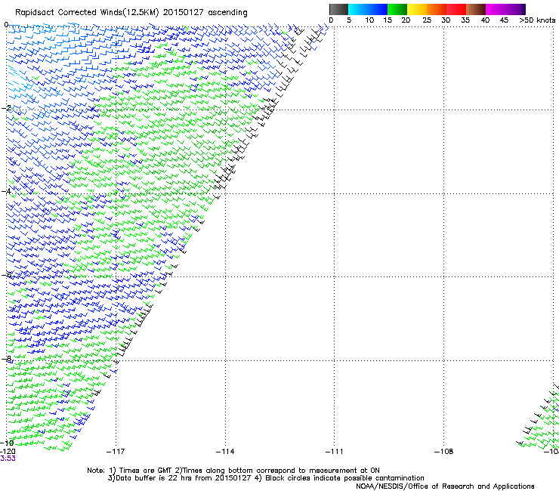Screen dimensions: 559x491
Task: Click the '-108' longitude axis label
Action: [x=443, y=452]
